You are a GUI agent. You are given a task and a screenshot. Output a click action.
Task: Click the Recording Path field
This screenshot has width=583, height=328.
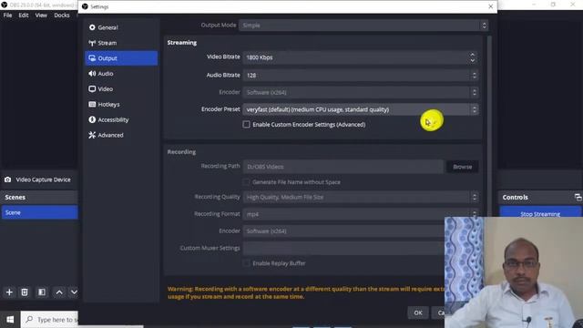pos(343,167)
